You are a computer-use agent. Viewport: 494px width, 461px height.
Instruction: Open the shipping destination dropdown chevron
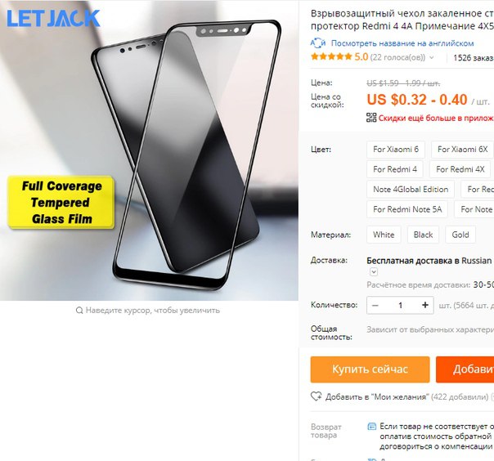pos(374,271)
